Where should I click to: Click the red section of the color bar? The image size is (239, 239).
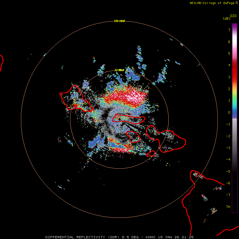point(234,72)
